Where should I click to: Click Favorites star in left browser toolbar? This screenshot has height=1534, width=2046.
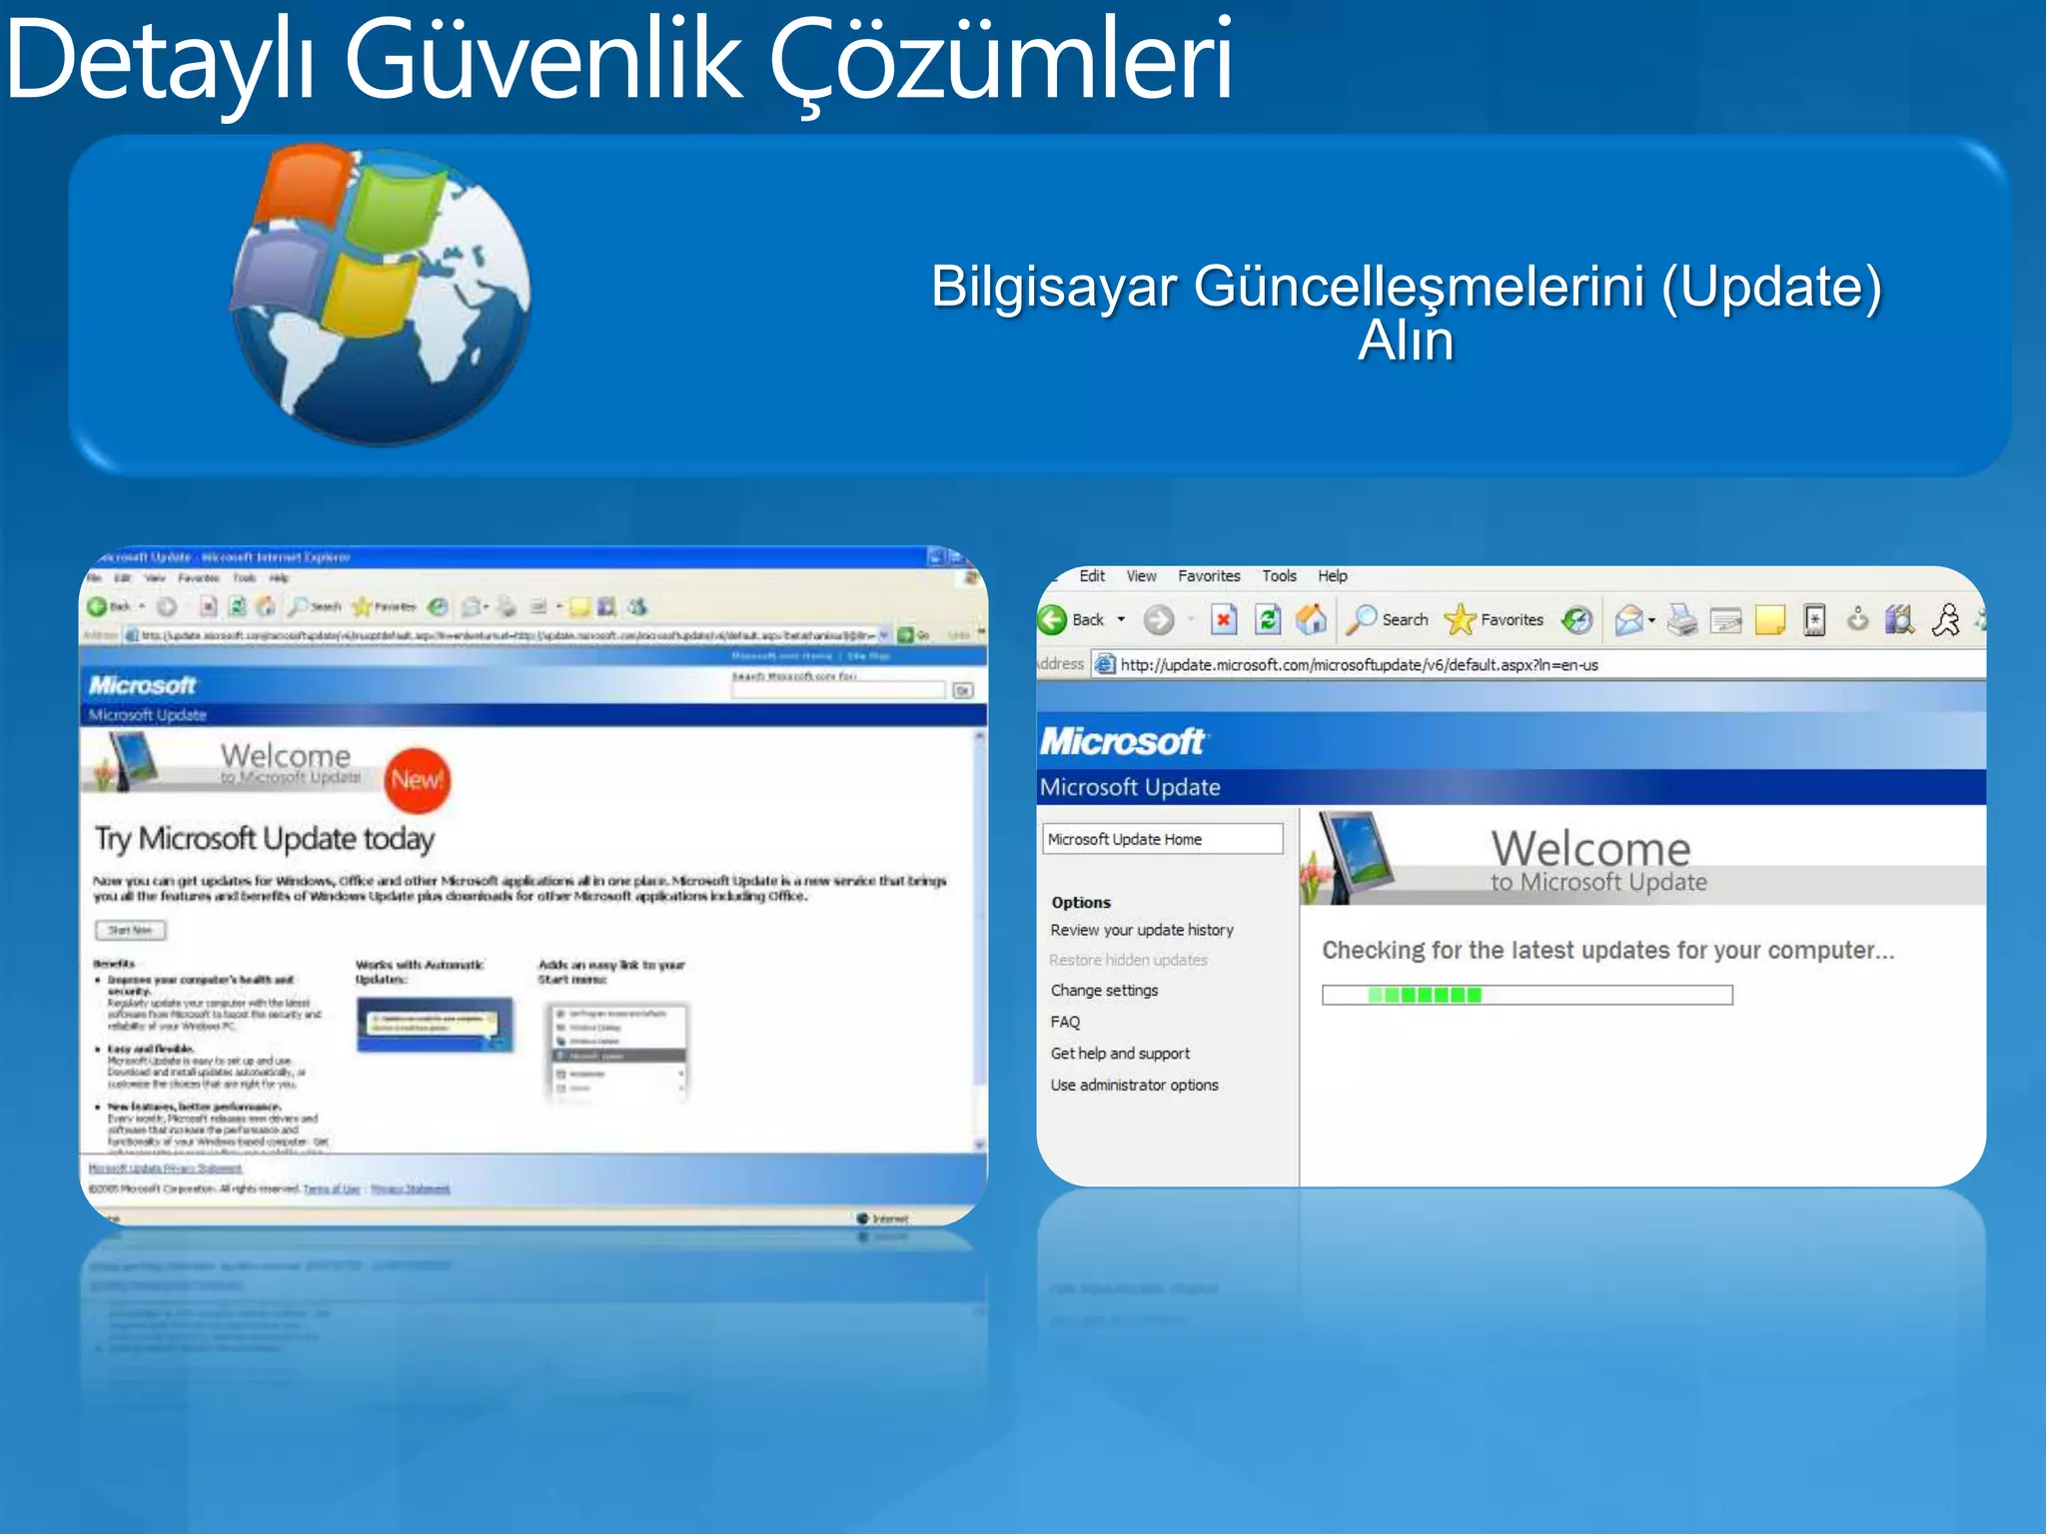pyautogui.click(x=362, y=606)
